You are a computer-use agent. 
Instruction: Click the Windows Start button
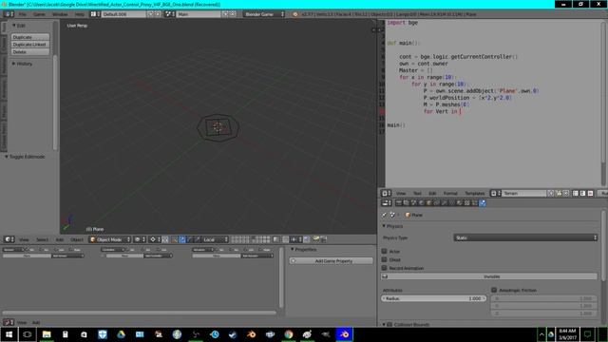tap(9, 334)
